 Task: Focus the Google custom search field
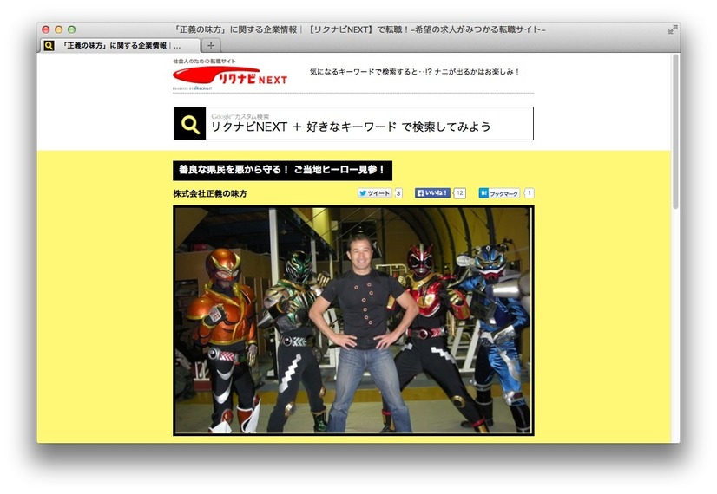(x=369, y=124)
